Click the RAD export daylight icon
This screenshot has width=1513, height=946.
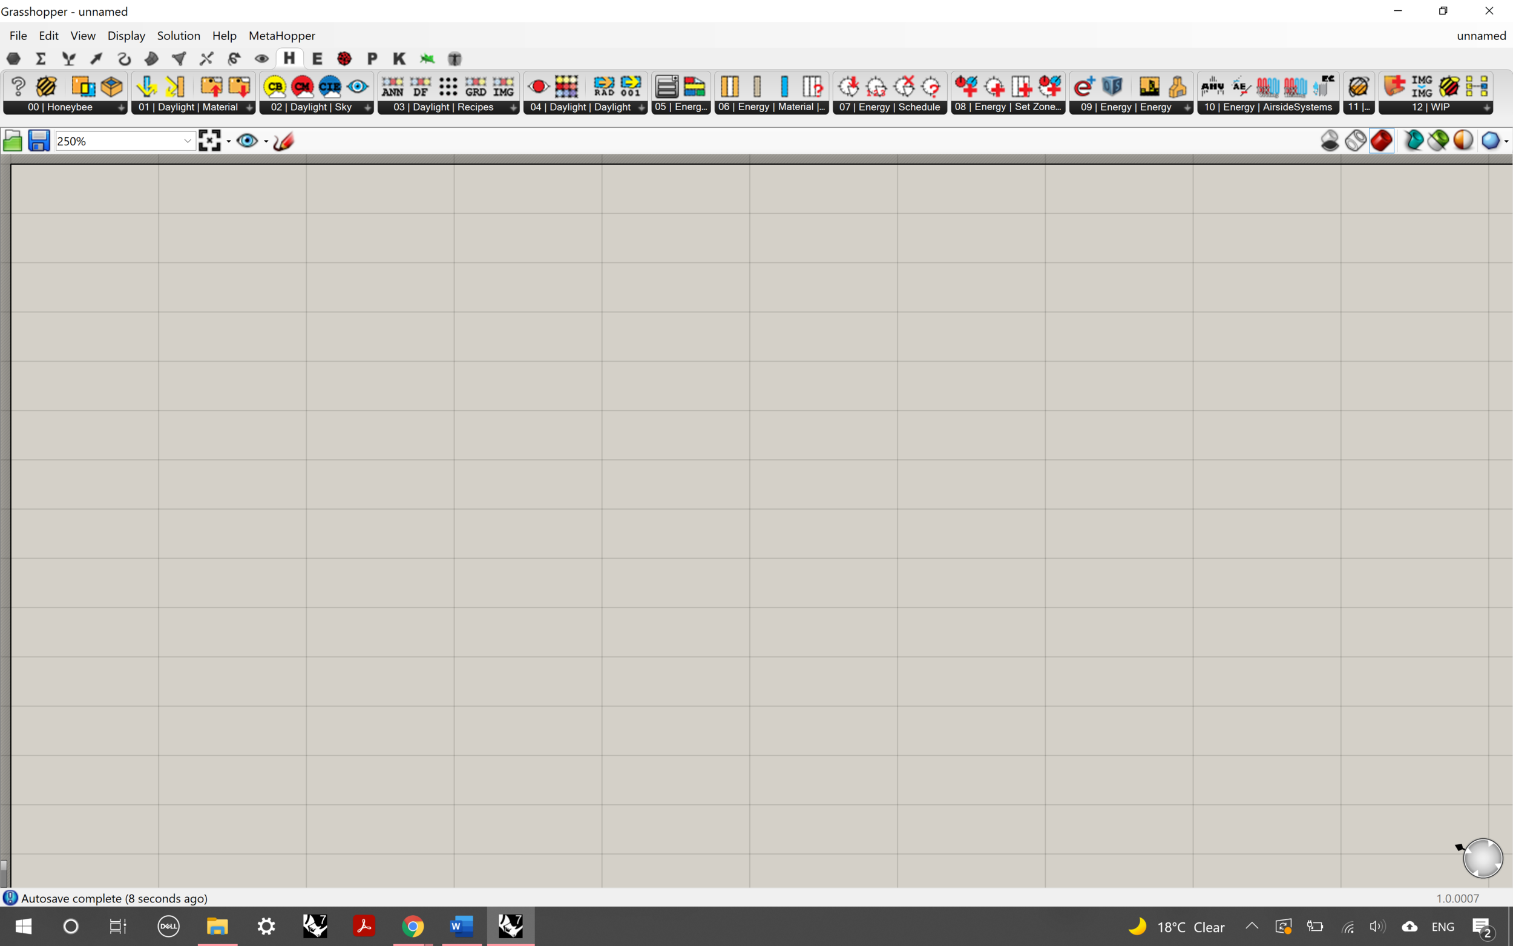tap(603, 87)
